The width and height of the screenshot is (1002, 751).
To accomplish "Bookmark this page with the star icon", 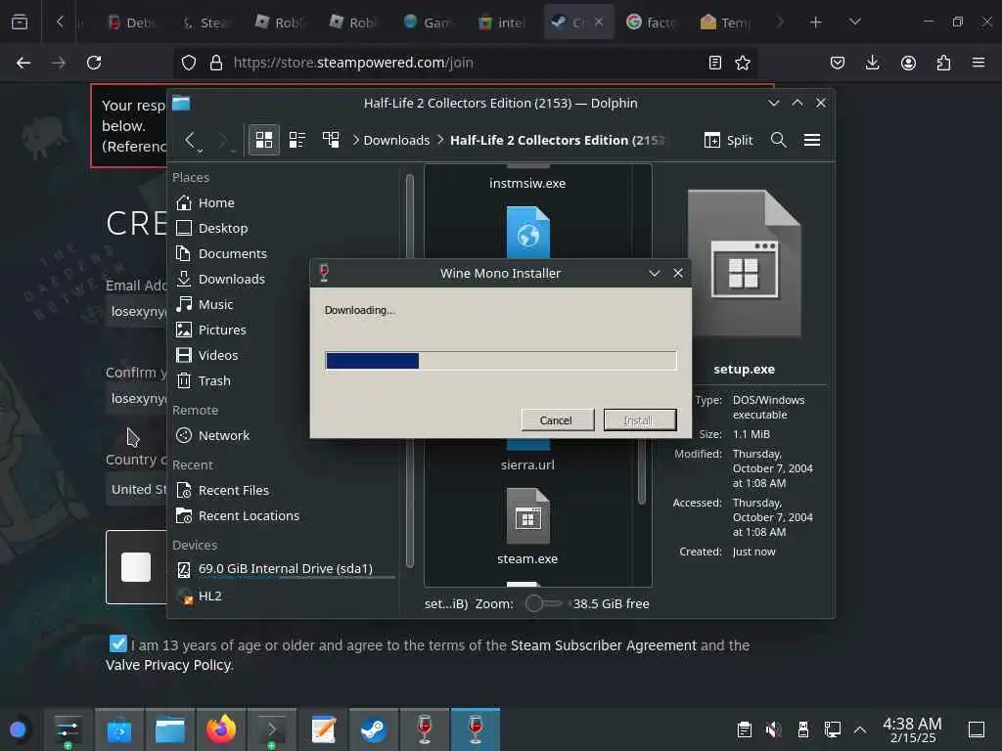I will click(743, 63).
